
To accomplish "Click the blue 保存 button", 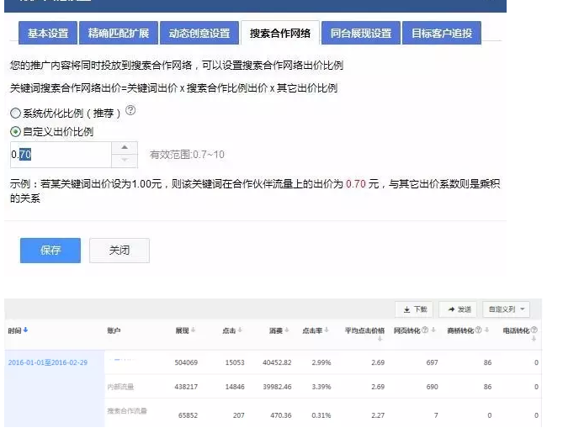I will click(x=50, y=251).
